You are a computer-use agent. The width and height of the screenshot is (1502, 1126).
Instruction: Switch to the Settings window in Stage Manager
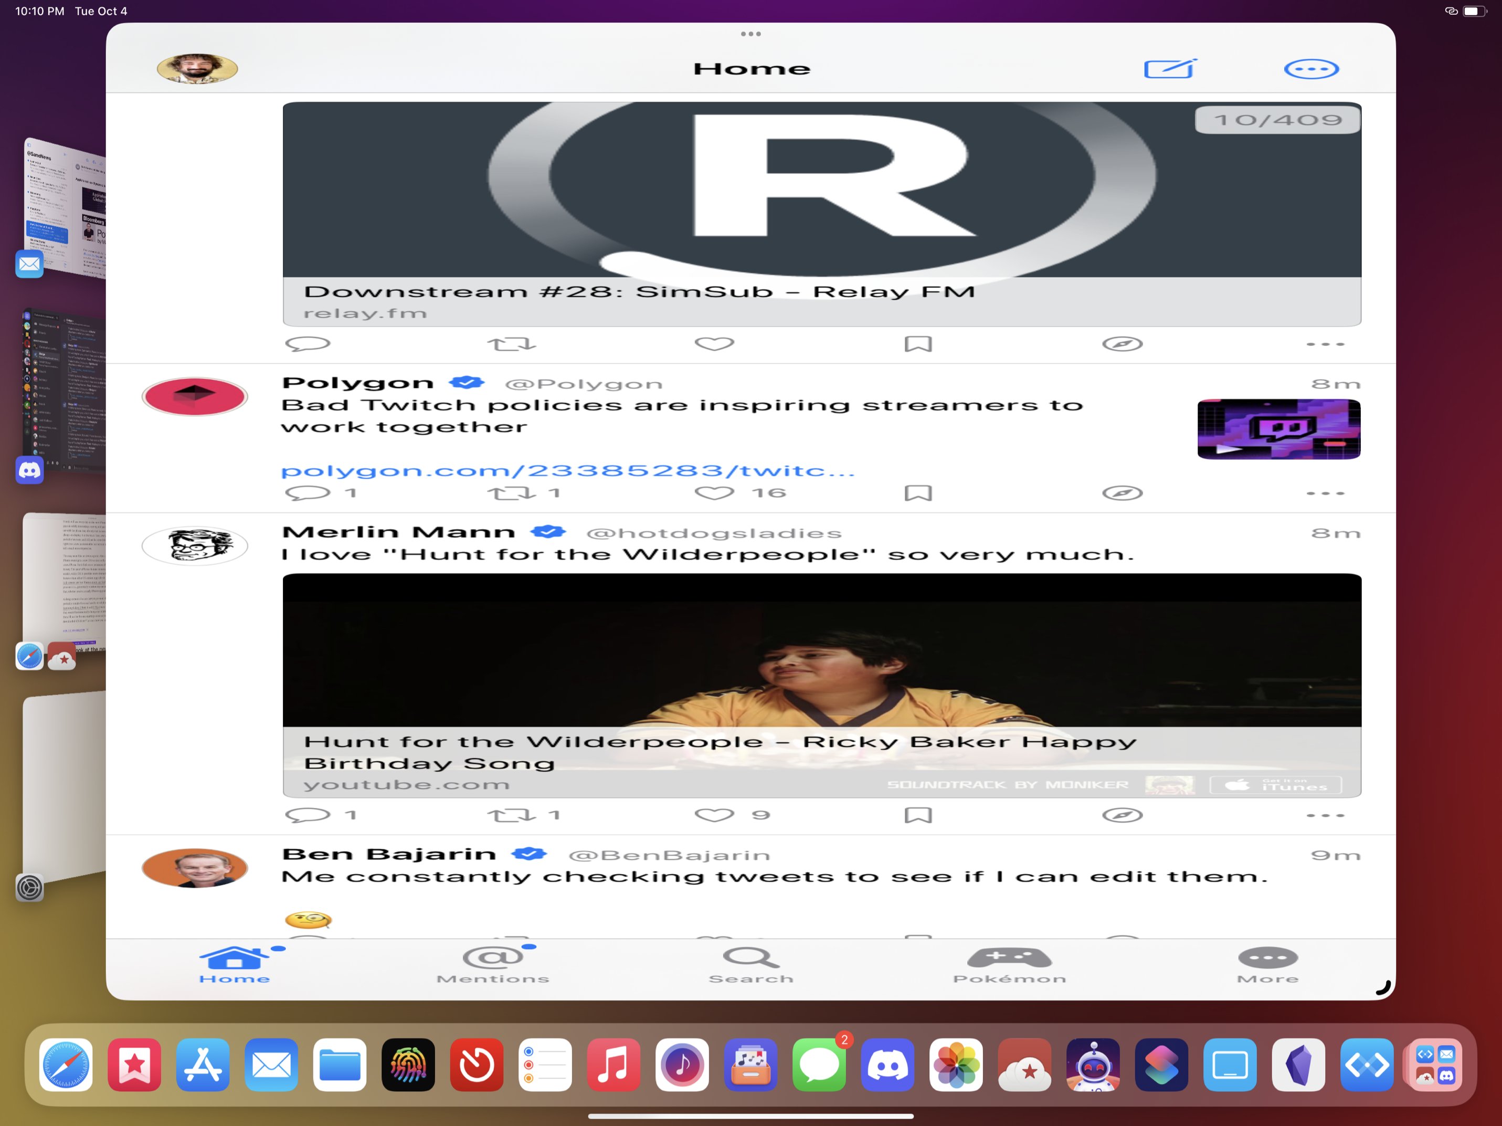pyautogui.click(x=65, y=788)
